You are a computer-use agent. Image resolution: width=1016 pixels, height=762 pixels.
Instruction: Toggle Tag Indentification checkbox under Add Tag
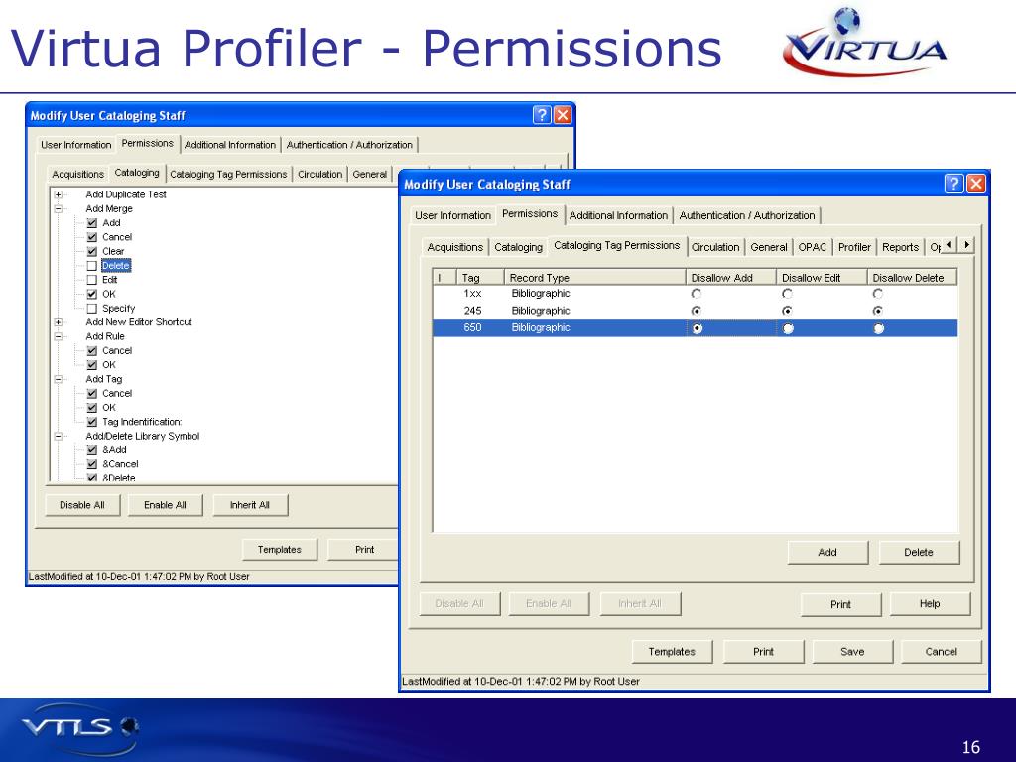92,422
